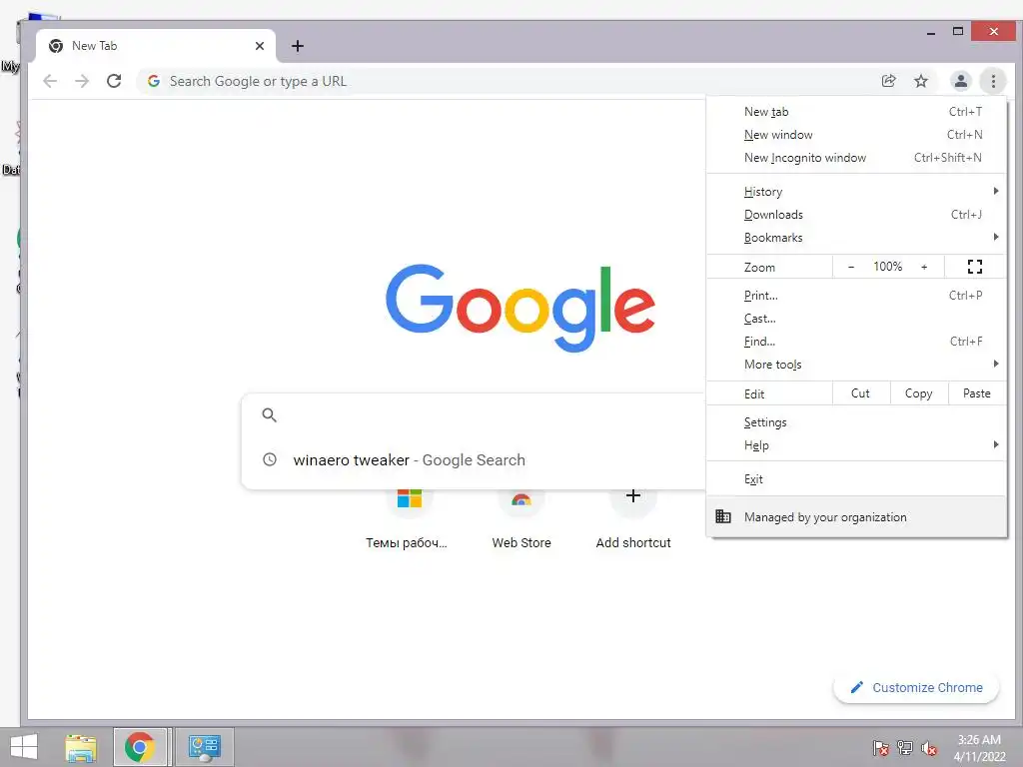Select winaero tweaker search suggestion
Screen dimensions: 1023x767
pos(474,459)
